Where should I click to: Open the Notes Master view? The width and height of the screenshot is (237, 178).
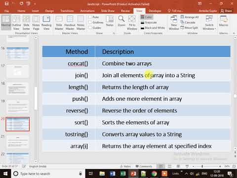(x=80, y=23)
